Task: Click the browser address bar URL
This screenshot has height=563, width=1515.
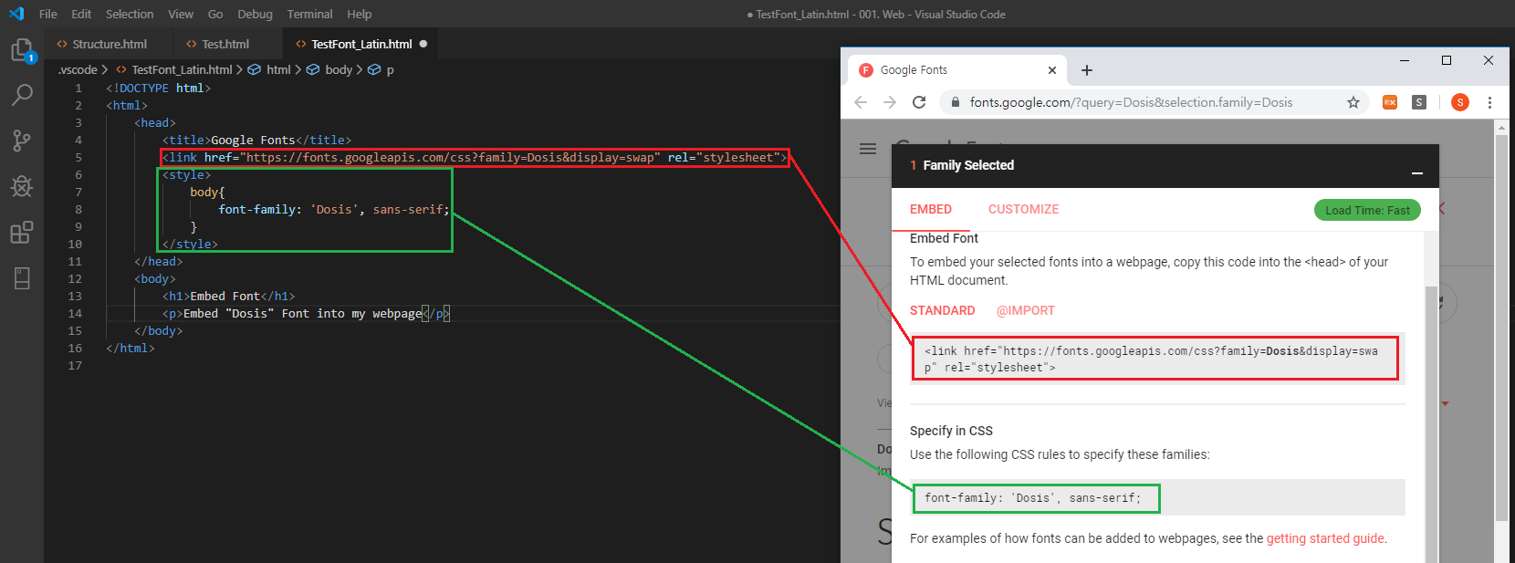Action: pyautogui.click(x=1131, y=102)
